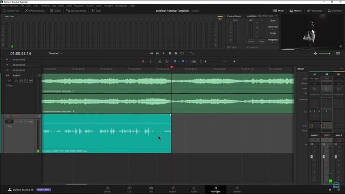This screenshot has width=345, height=194.
Task: Toggle the Meters panel button
Action: (295, 11)
